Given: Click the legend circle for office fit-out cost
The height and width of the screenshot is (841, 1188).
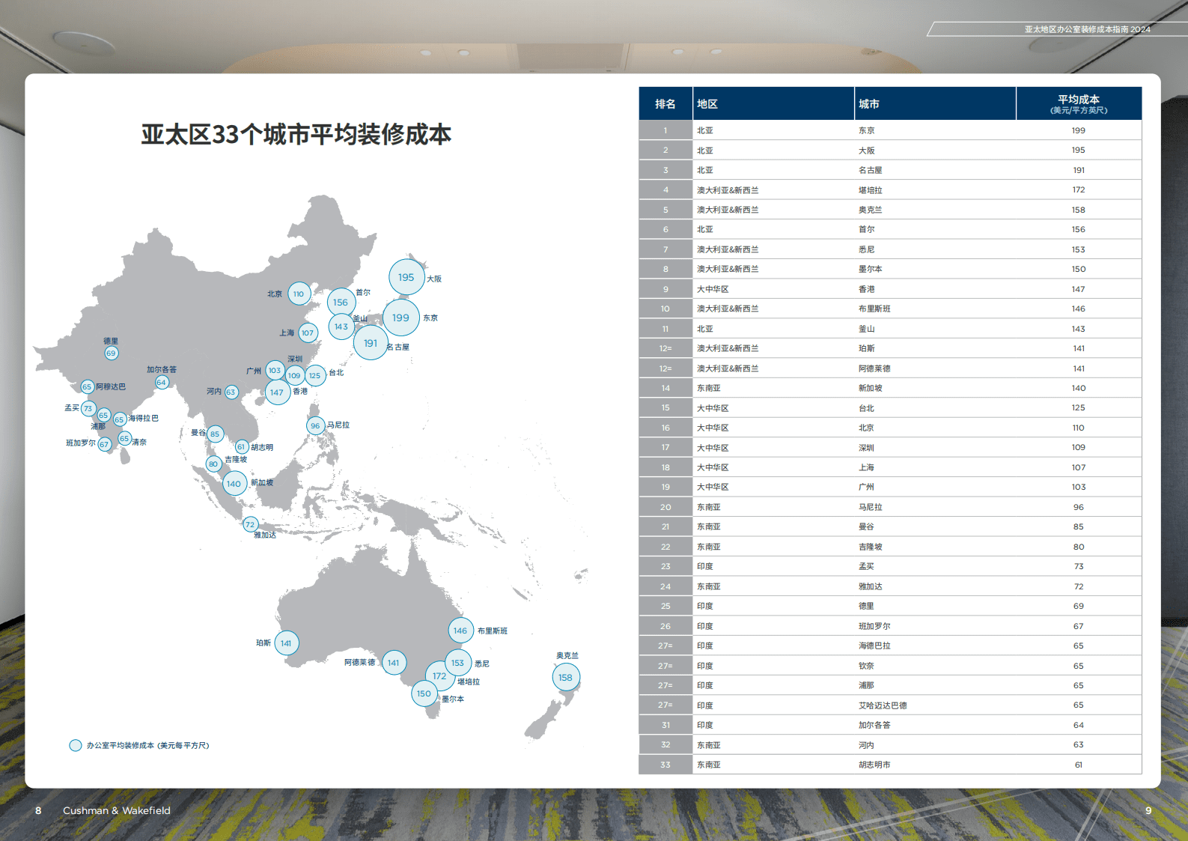Looking at the screenshot, I should pos(76,745).
